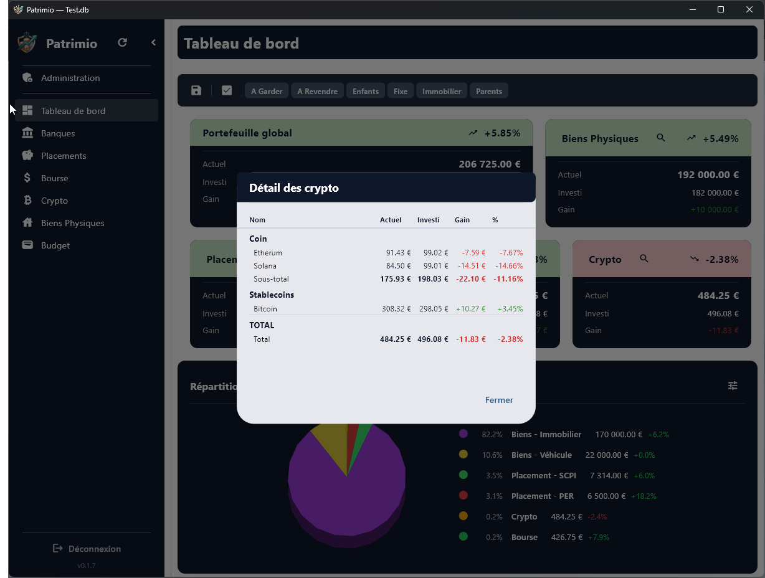Screen dimensions: 765x578
Task: Click Déconnexion to log out
Action: pyautogui.click(x=87, y=549)
